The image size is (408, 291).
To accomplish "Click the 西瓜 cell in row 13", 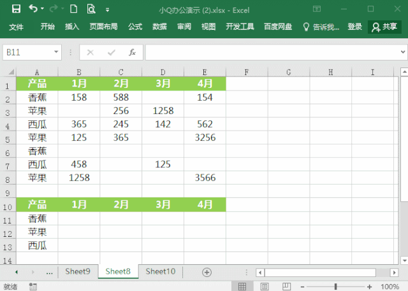I will (x=37, y=245).
